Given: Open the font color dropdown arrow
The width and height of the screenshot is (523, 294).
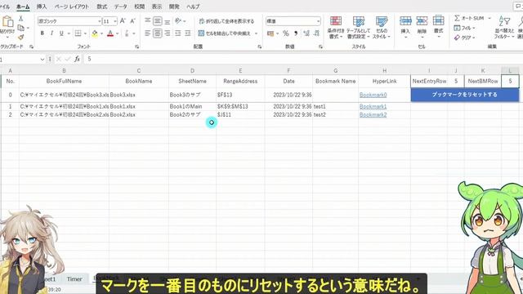Looking at the screenshot, I should [117, 33].
